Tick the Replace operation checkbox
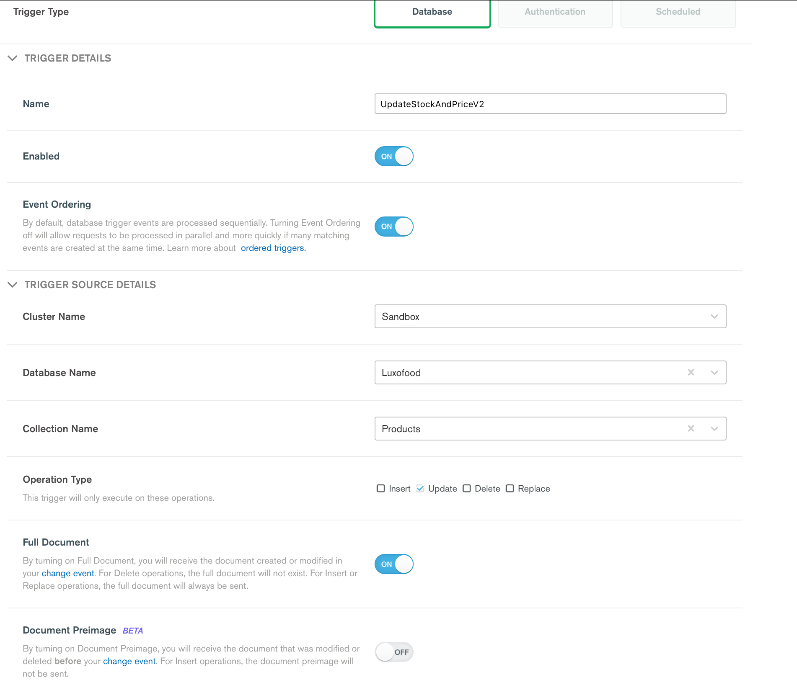797x680 pixels. (x=510, y=489)
